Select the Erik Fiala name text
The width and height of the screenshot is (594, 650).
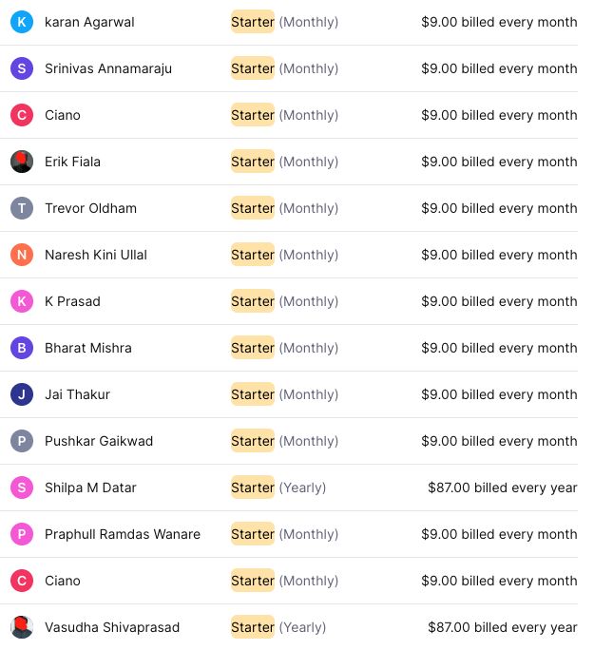(72, 162)
